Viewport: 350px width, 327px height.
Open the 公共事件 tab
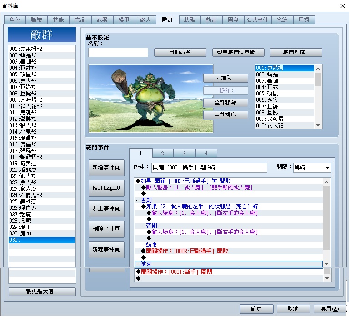257,20
